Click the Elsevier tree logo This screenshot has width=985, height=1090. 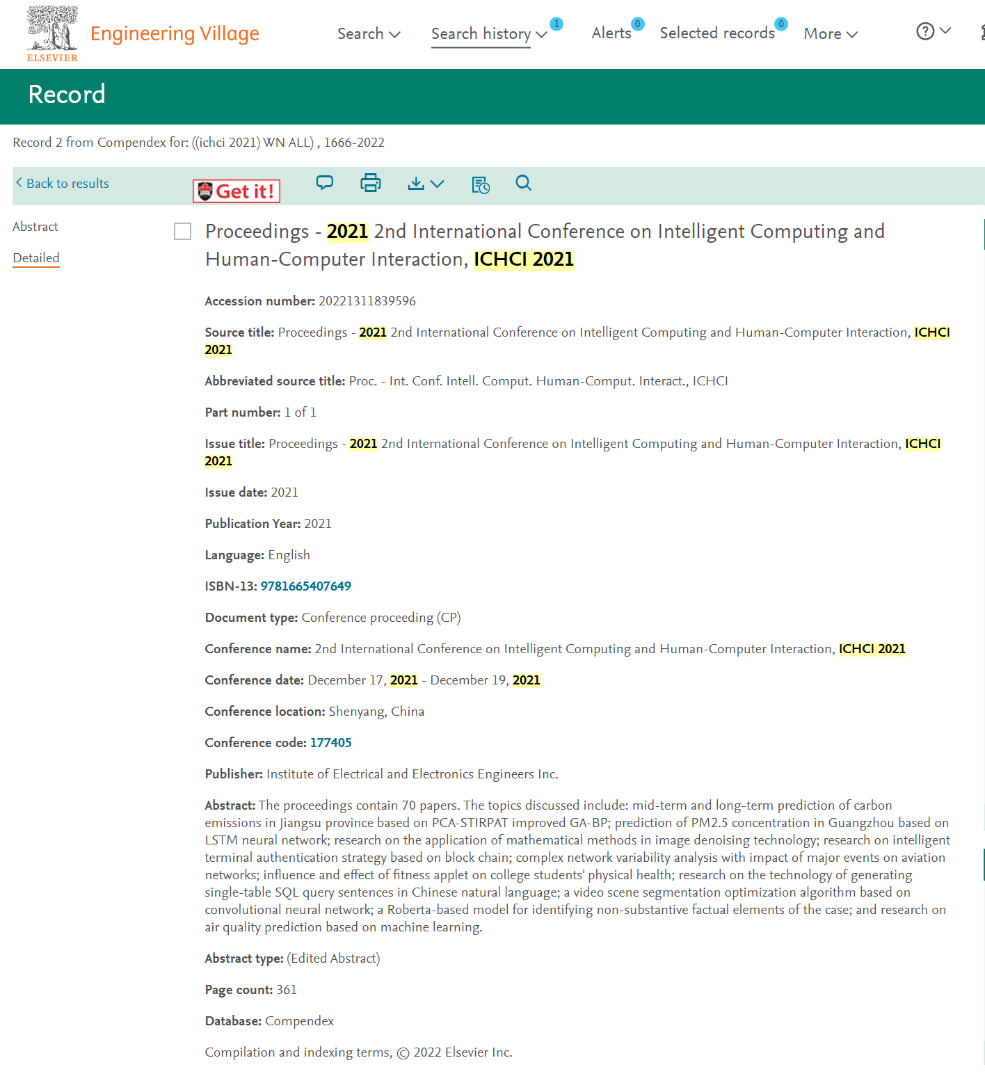[x=52, y=33]
